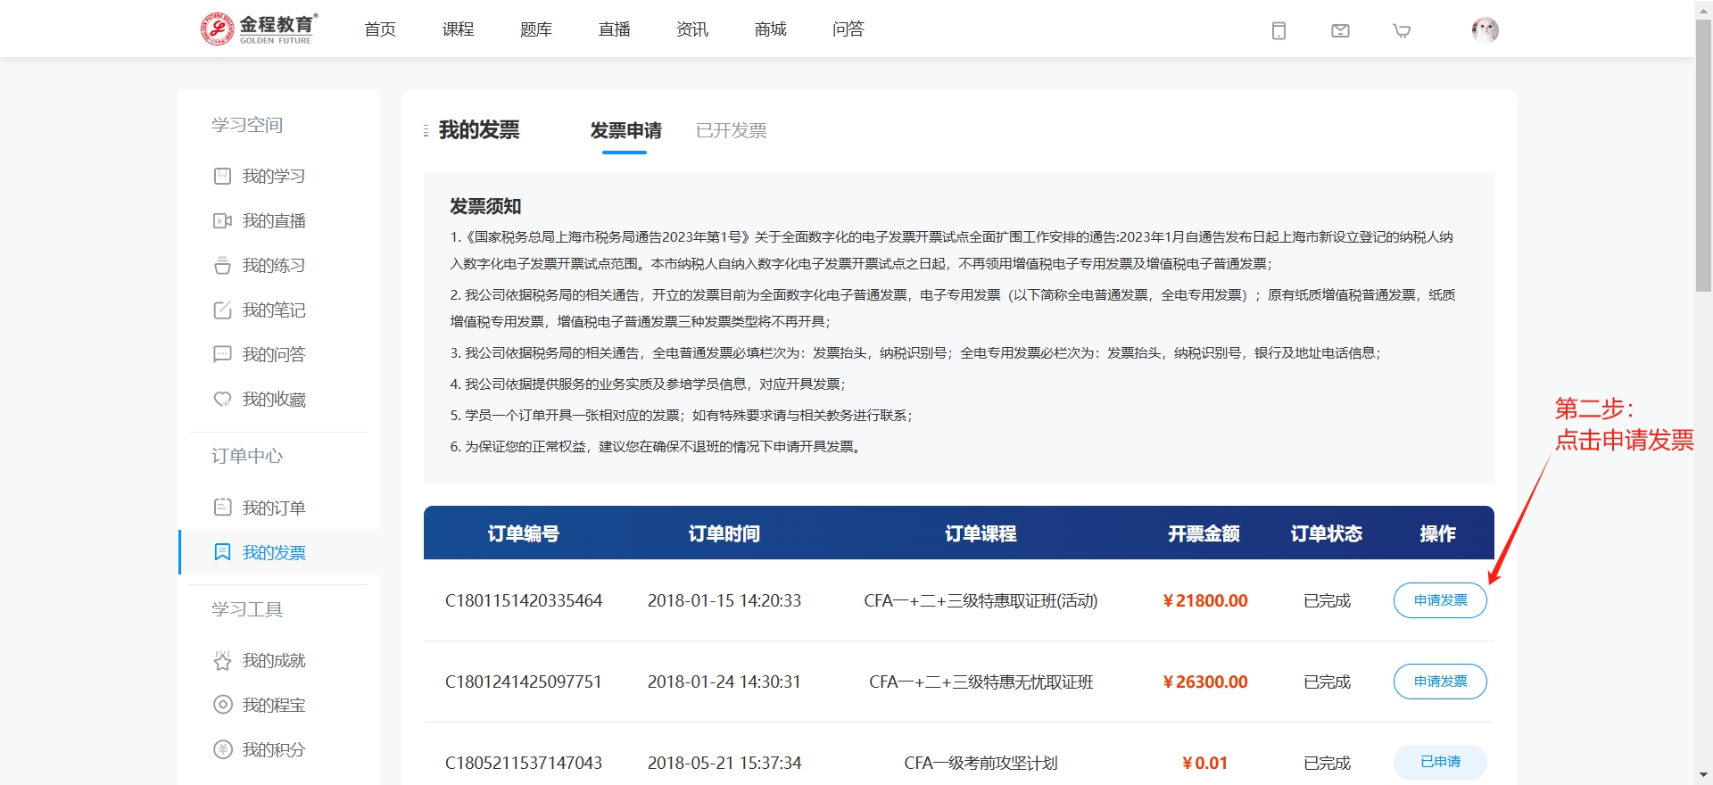Click the user avatar picture
Image resolution: width=1713 pixels, height=785 pixels.
(x=1485, y=29)
